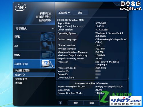Click the question mark help icon
The width and height of the screenshot is (143, 107).
pos(60,103)
